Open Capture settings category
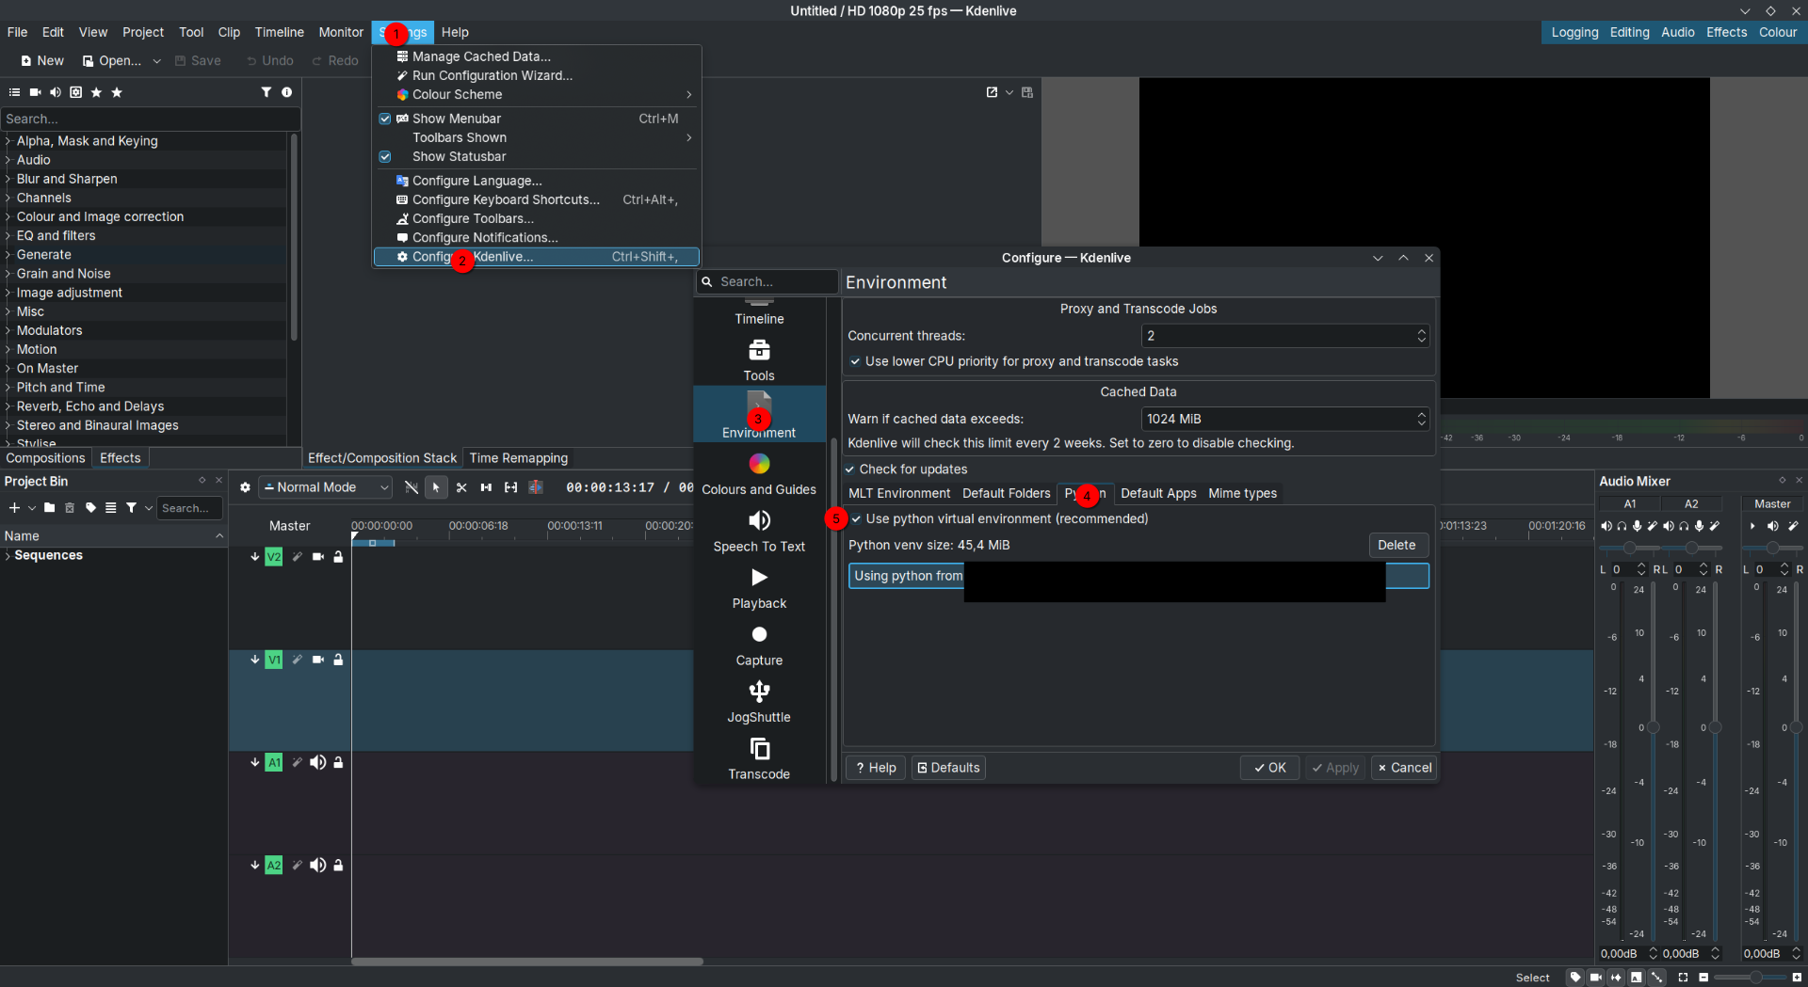 click(x=759, y=646)
